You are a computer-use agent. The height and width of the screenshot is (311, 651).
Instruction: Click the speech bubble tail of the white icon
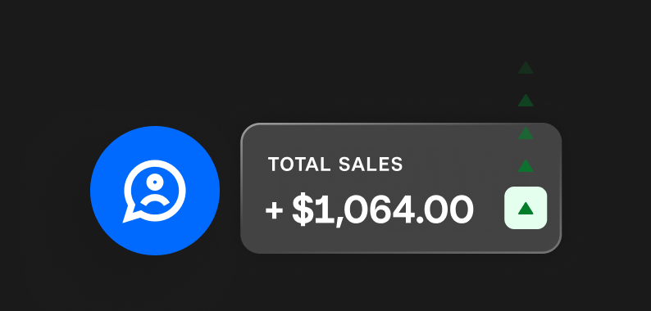coord(130,214)
